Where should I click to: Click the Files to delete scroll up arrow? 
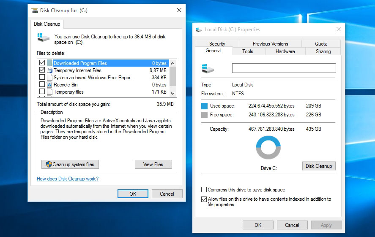click(172, 63)
